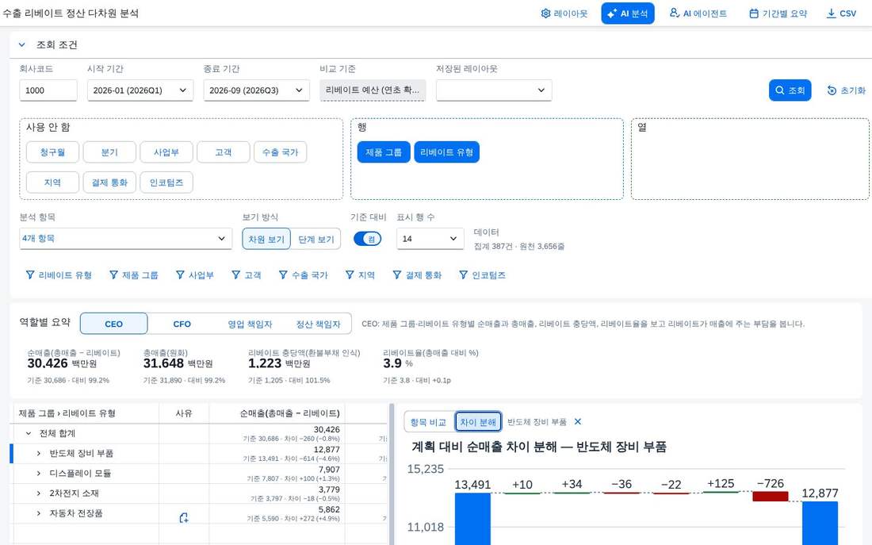This screenshot has height=545, width=872.
Task: Select the CEO role tab
Action: pos(113,324)
